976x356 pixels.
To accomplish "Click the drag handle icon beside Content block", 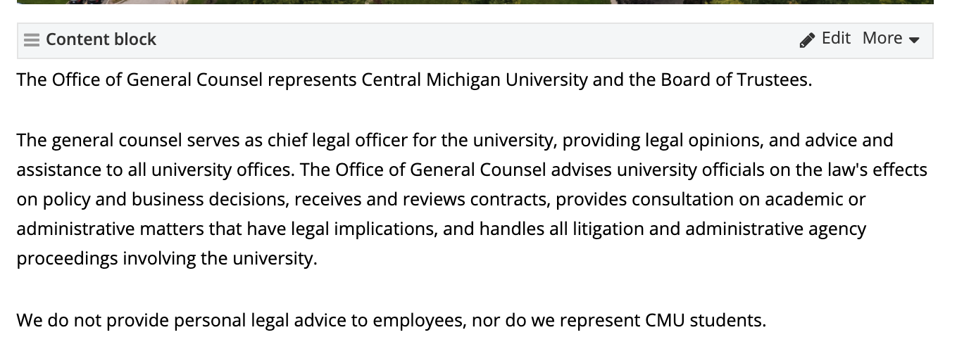I will [31, 40].
